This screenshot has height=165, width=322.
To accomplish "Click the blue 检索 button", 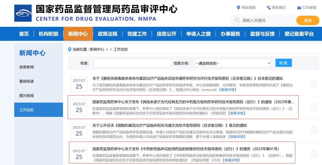I will tap(284, 63).
